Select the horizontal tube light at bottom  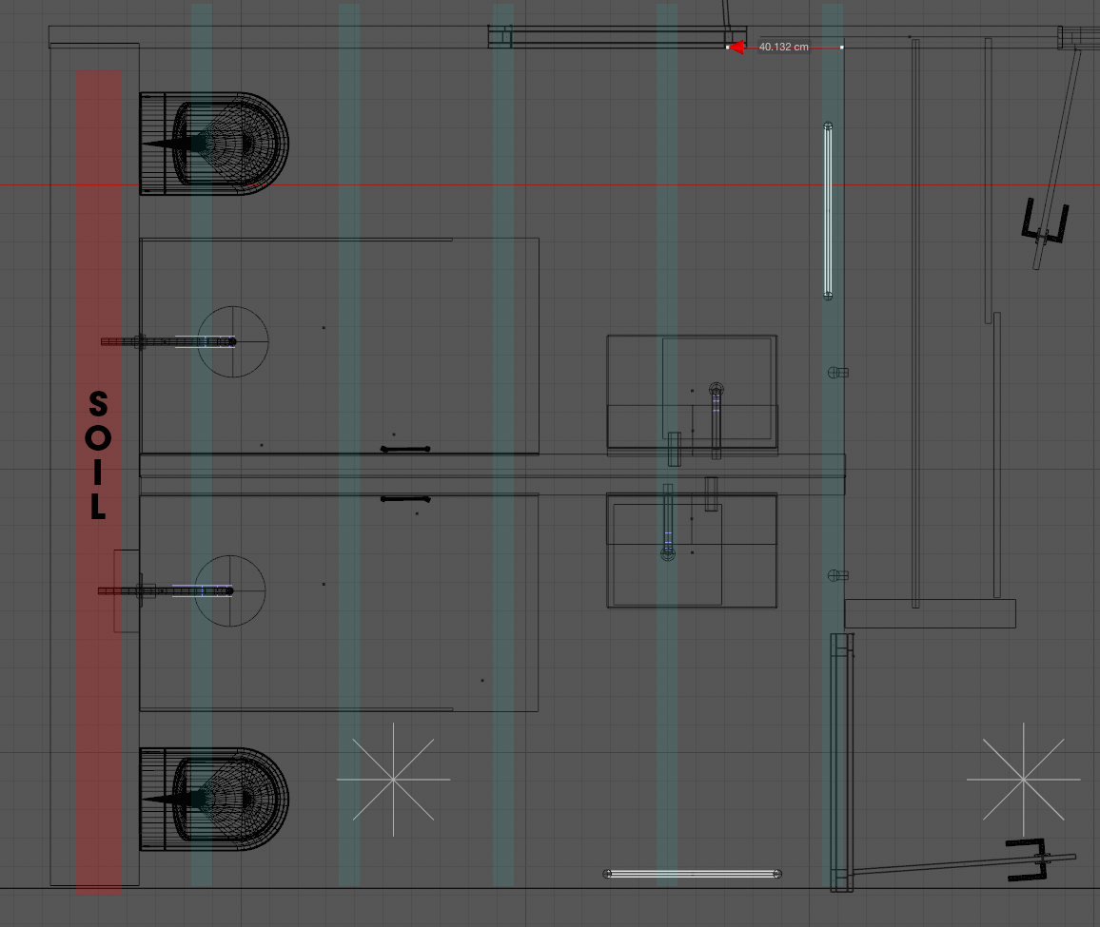coord(692,873)
